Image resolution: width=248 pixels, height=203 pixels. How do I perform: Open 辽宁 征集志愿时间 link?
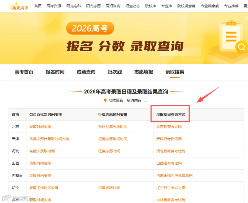tap(109, 188)
